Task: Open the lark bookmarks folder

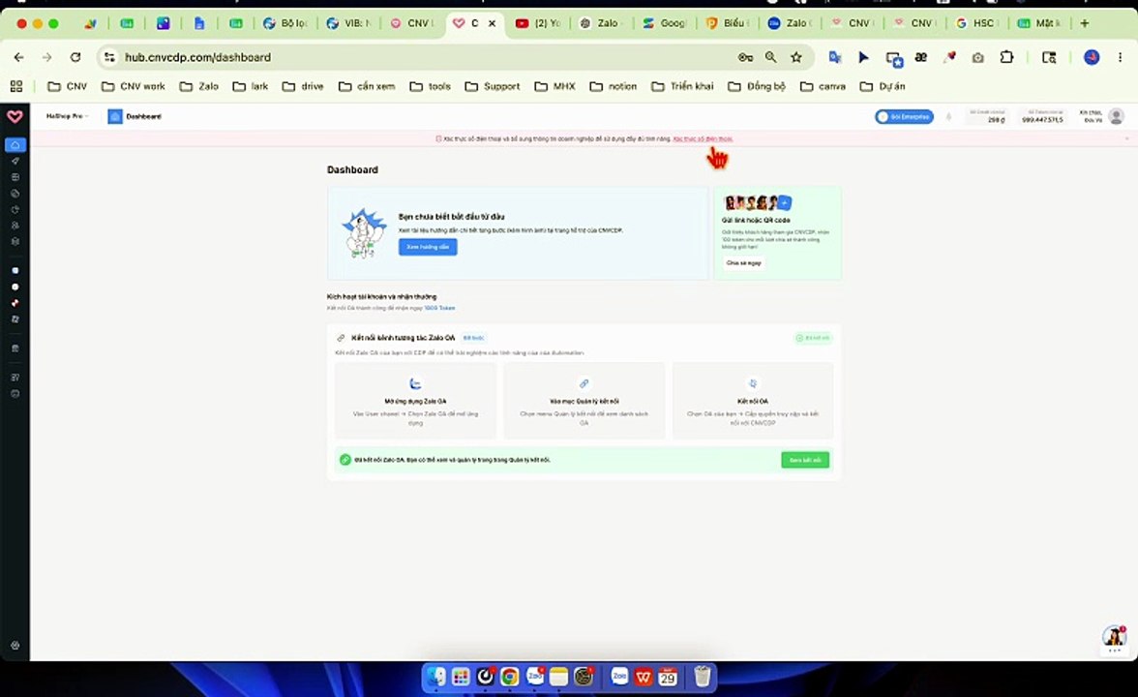Action: 251,86
